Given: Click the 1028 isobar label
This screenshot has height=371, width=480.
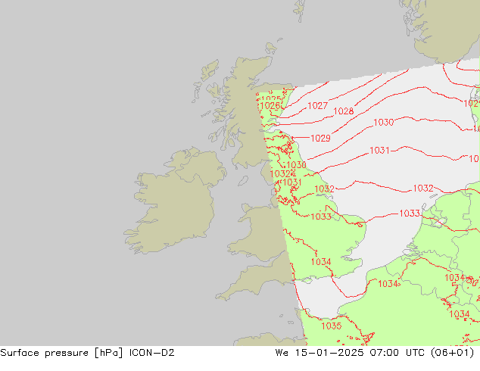Looking at the screenshot, I should click(x=344, y=111).
